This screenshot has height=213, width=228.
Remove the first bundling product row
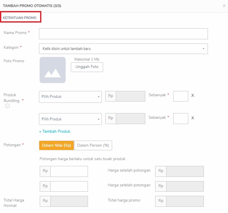click(x=193, y=95)
